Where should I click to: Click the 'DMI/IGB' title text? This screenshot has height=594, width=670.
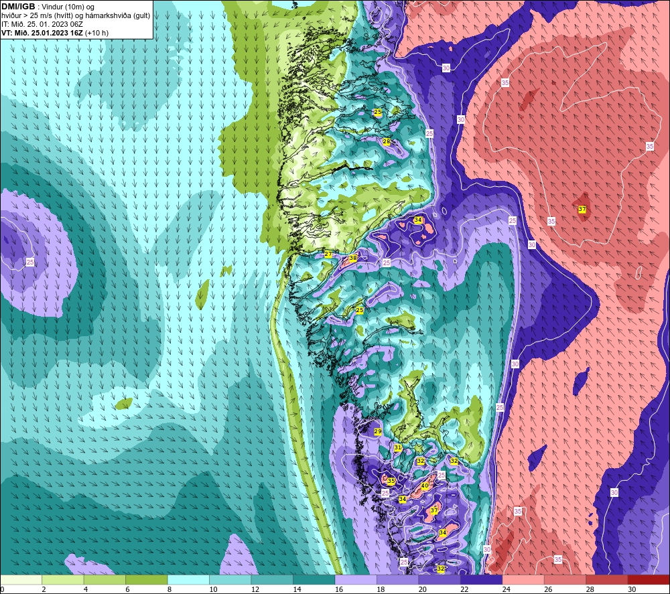pos(18,7)
